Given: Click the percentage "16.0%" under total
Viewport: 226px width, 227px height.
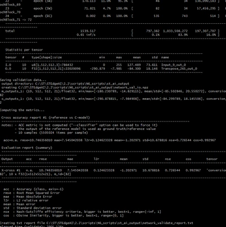Looking at the screenshot, I should 211,35.
